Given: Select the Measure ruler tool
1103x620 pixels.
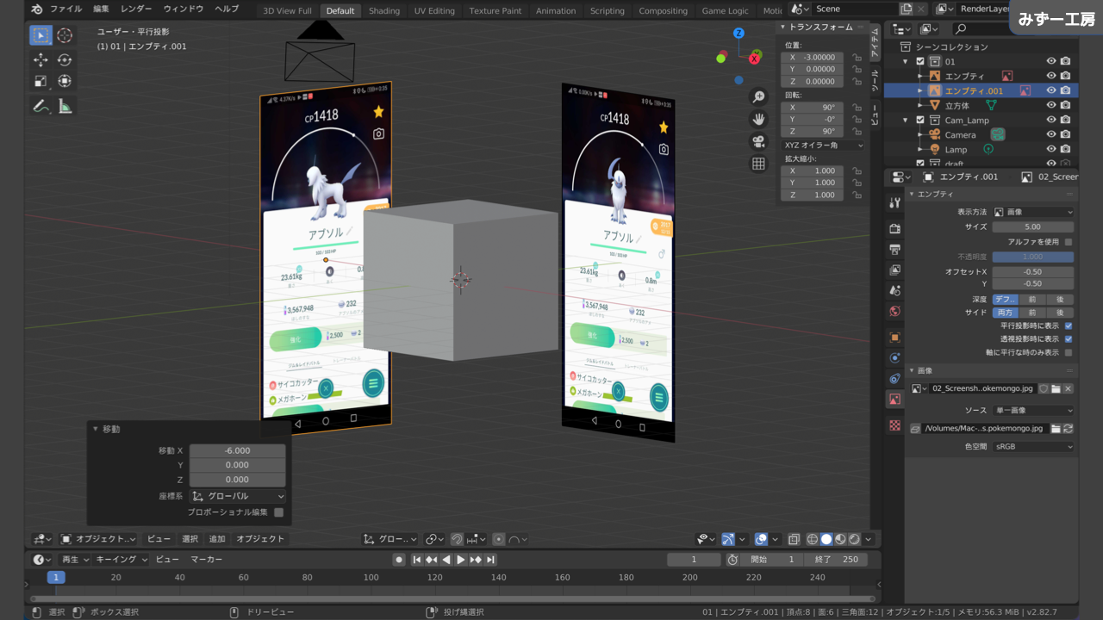Looking at the screenshot, I should click(65, 106).
